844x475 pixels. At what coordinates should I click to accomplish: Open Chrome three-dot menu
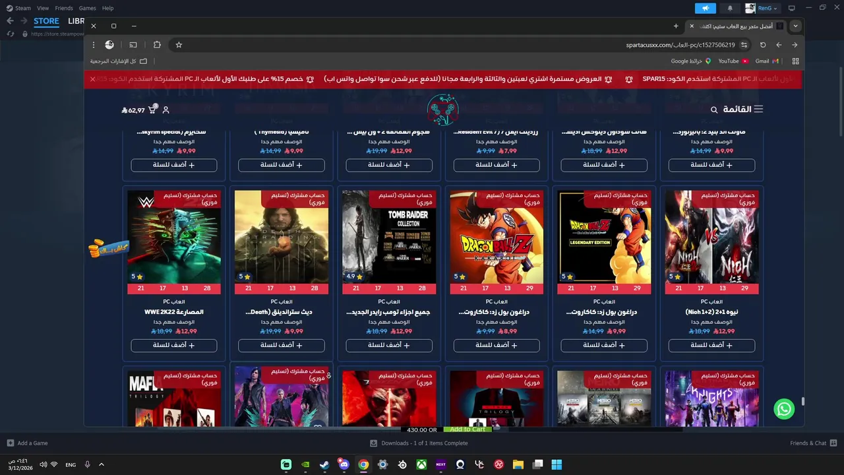coord(94,45)
